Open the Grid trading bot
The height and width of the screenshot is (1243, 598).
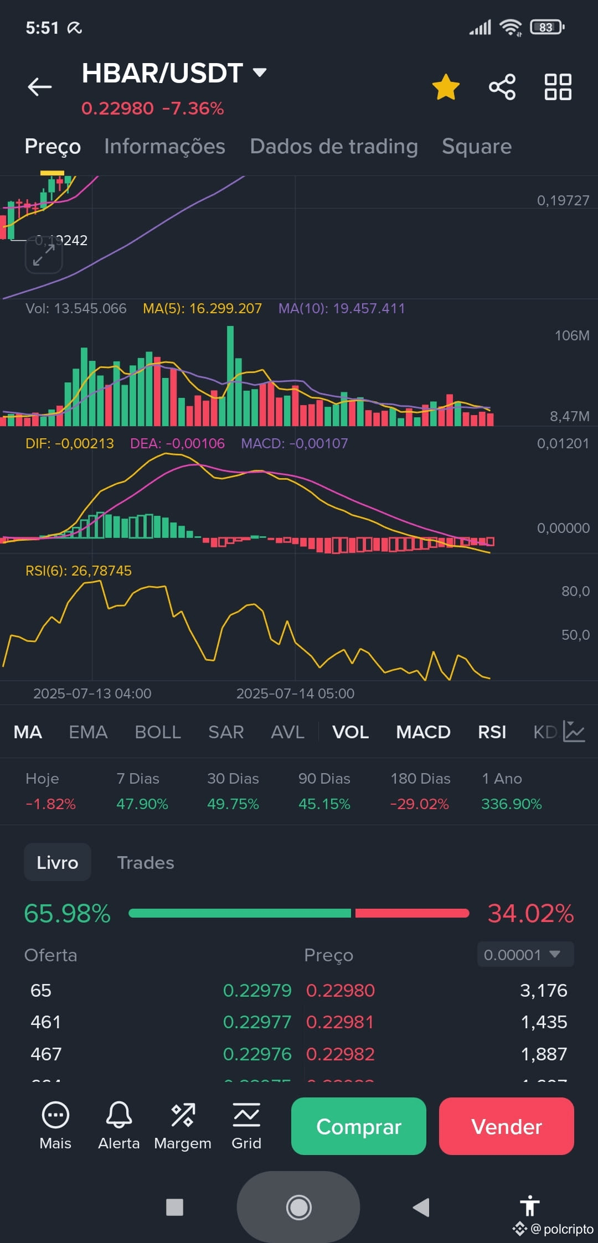point(246,1126)
